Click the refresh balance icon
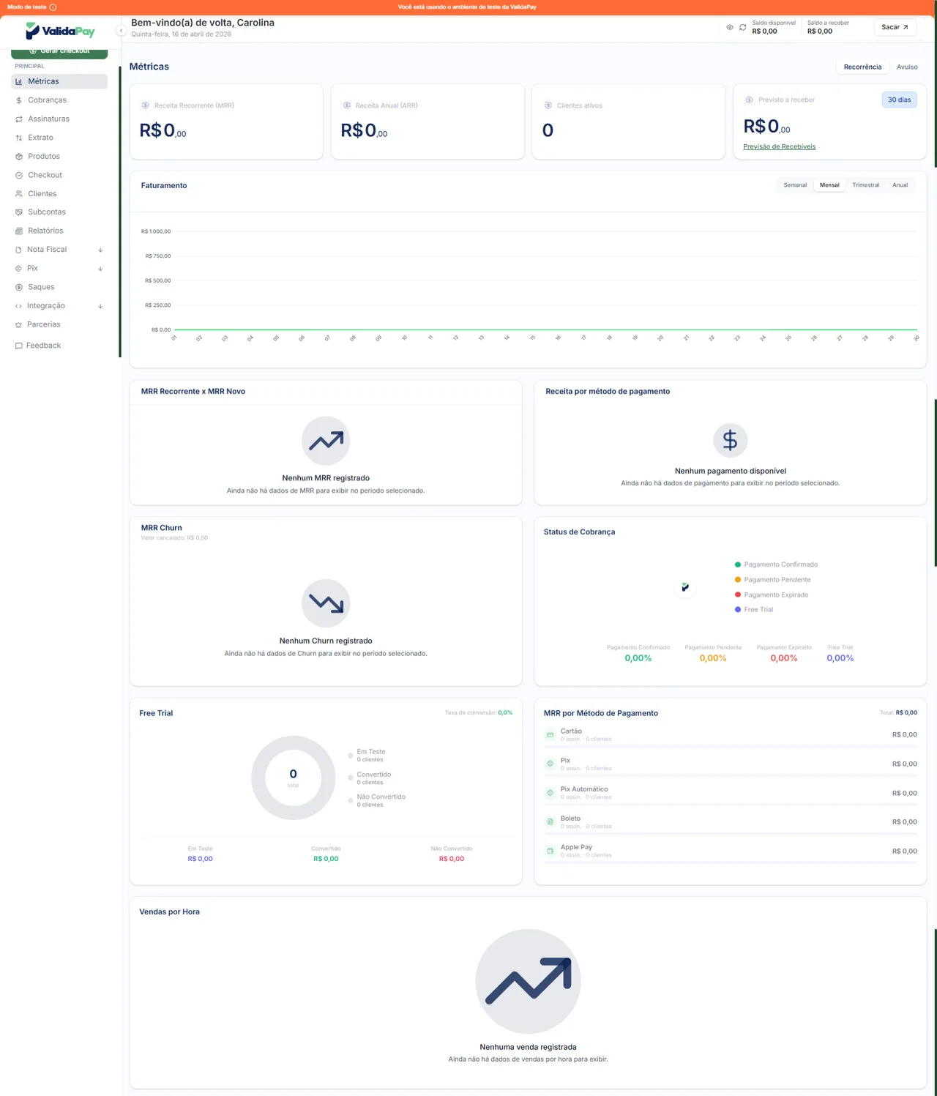 click(x=742, y=27)
